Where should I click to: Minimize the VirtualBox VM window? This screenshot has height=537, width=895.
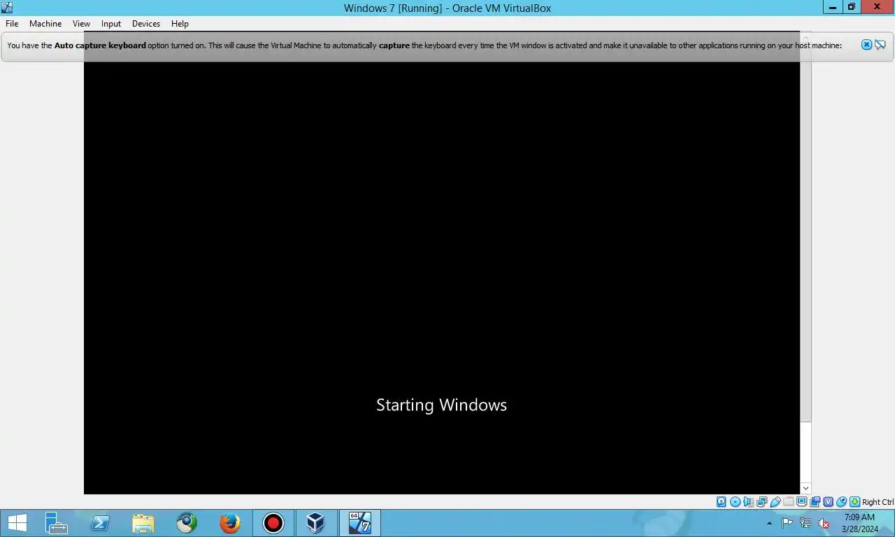coord(832,7)
